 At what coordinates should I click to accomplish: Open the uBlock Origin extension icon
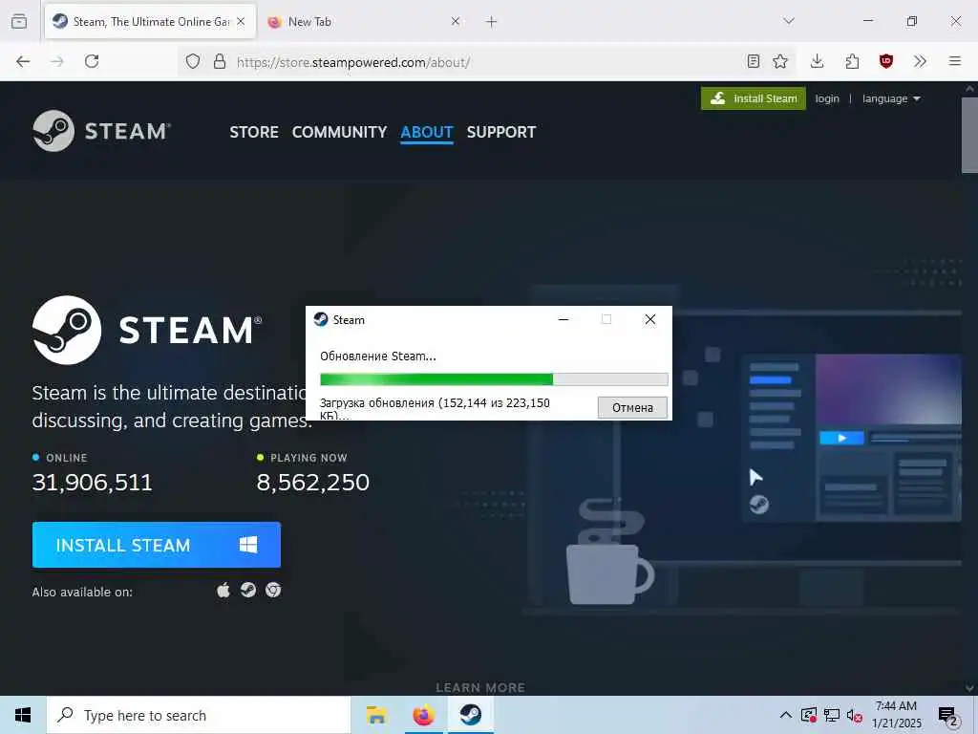(886, 61)
